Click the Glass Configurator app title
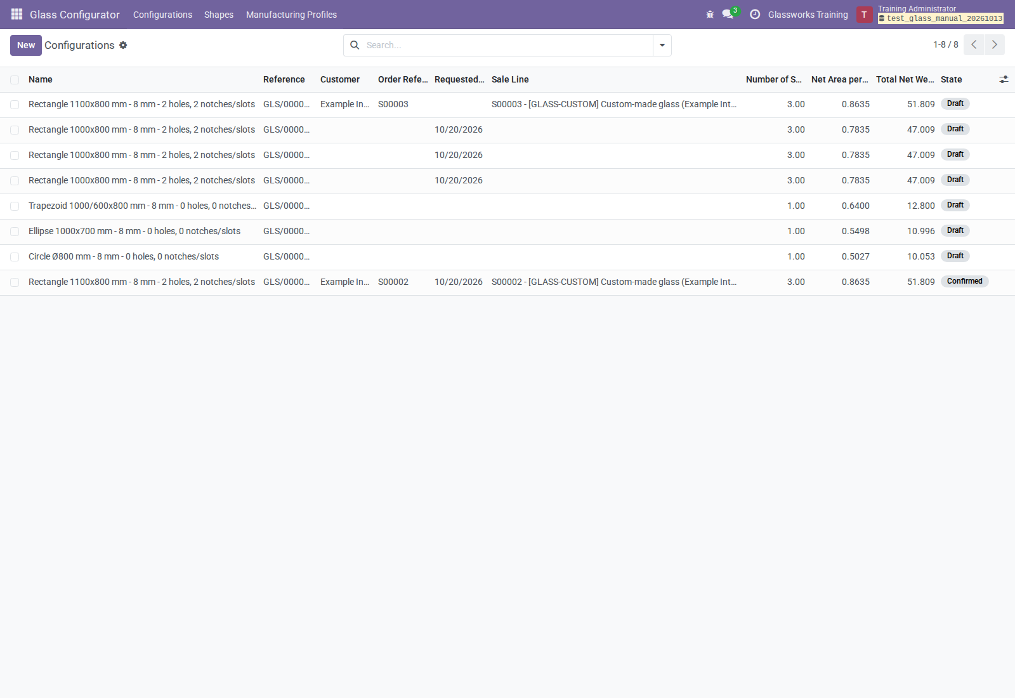1015x698 pixels. 75,15
